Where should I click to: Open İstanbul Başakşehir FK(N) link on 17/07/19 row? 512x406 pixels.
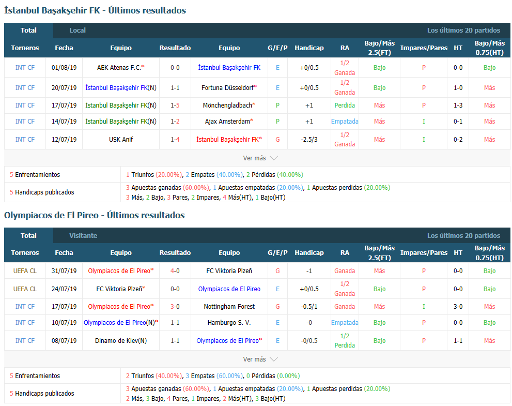pyautogui.click(x=121, y=106)
